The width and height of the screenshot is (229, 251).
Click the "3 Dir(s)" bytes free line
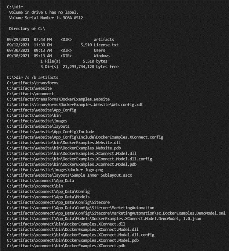pos(80,67)
